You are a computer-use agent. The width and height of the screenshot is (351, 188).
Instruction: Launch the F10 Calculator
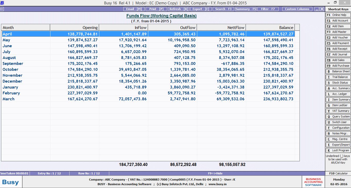[338, 173]
